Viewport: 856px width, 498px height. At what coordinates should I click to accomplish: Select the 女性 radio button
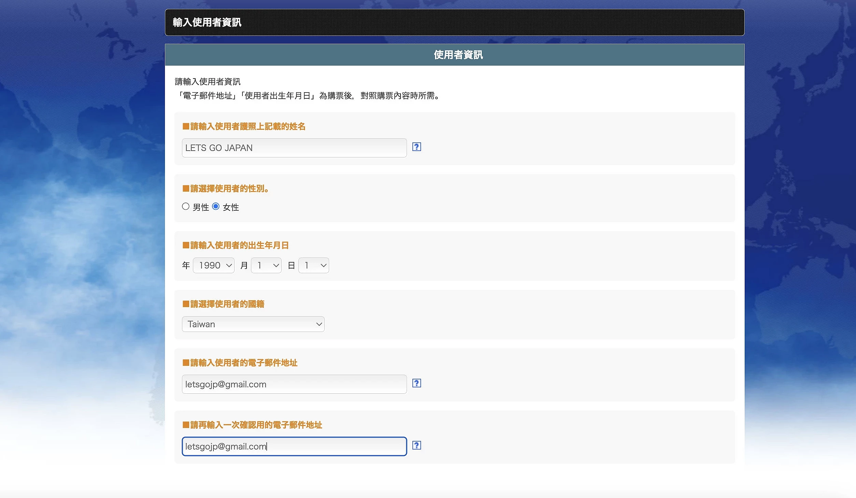tap(215, 206)
